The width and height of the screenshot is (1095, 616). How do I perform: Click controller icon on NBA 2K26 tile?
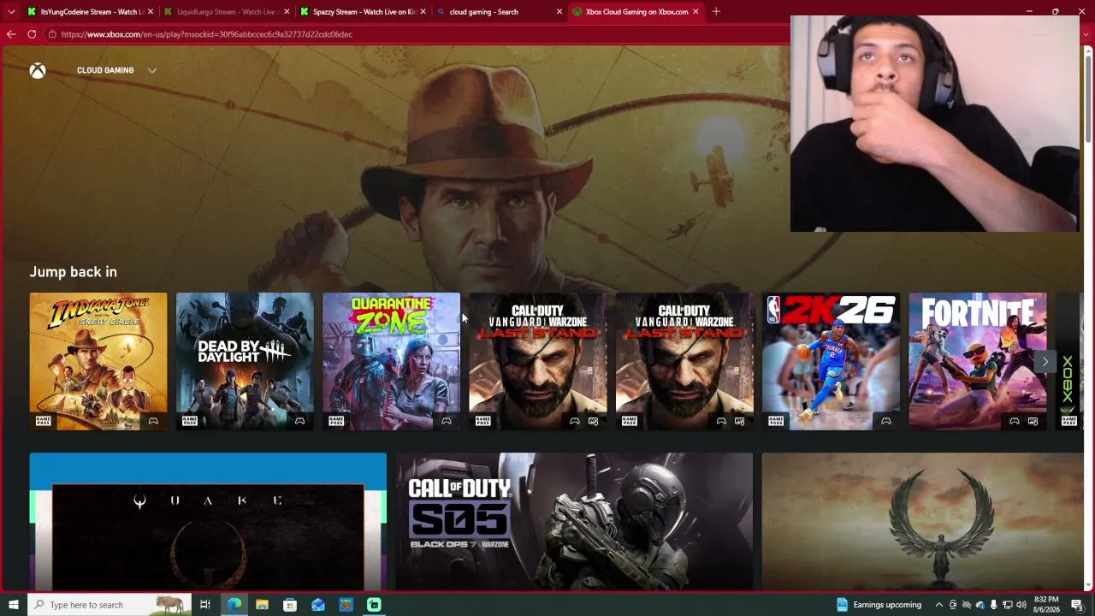[885, 421]
